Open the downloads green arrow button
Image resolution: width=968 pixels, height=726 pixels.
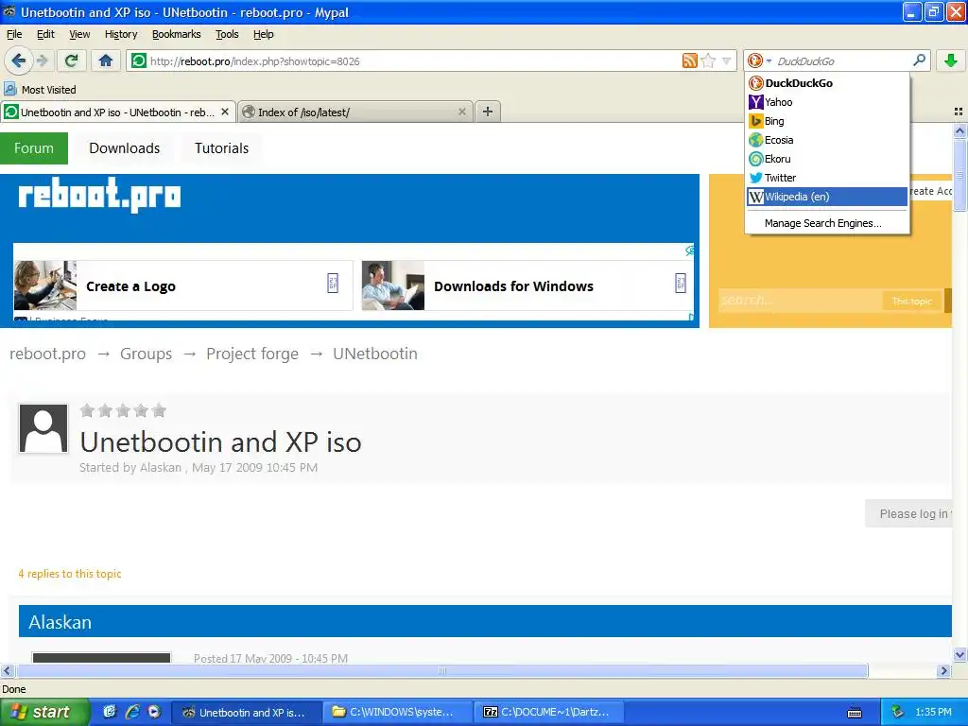click(951, 60)
